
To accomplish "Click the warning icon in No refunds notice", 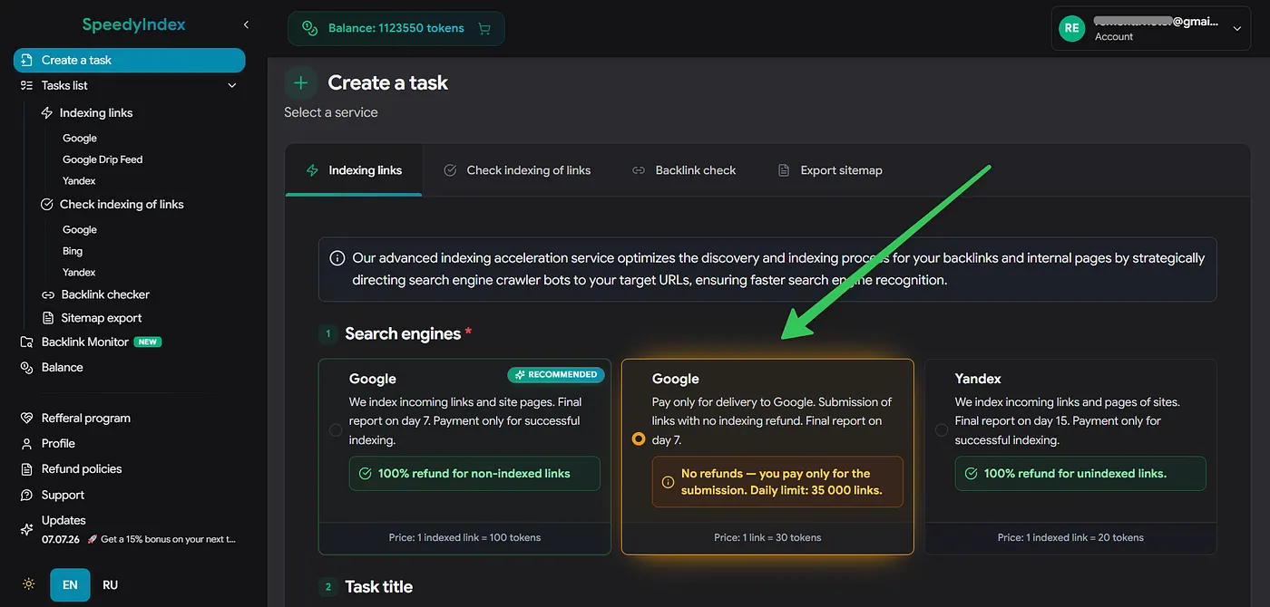I will (x=669, y=482).
